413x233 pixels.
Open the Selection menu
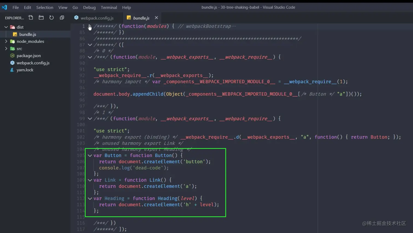(x=45, y=7)
